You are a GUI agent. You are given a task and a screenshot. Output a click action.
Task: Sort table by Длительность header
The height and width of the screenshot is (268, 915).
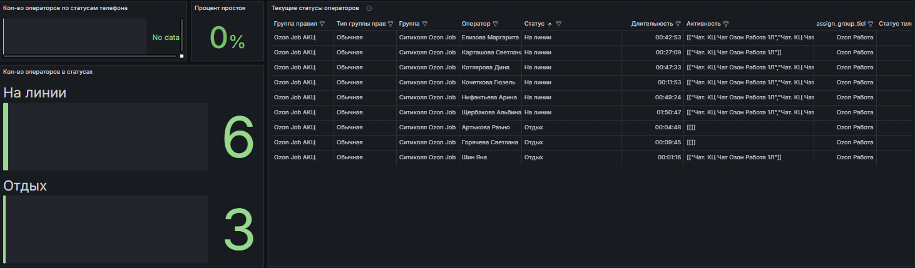tap(652, 24)
